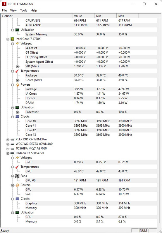Viewport: 162px width, 233px height.
Task: Click the flame icon beside CPU Powers
Action: tap(17, 84)
